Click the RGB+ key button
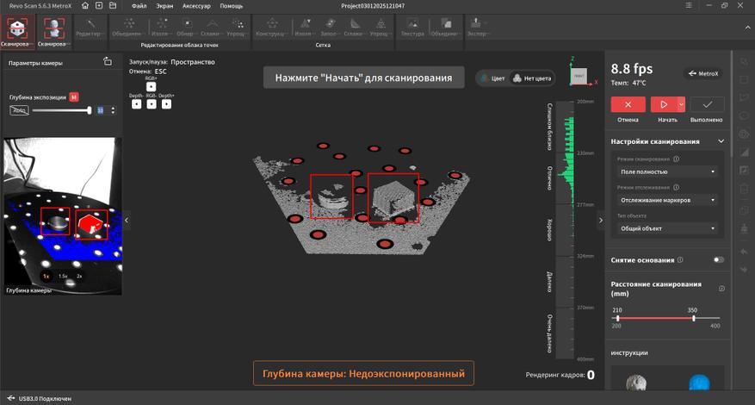 coord(151,86)
